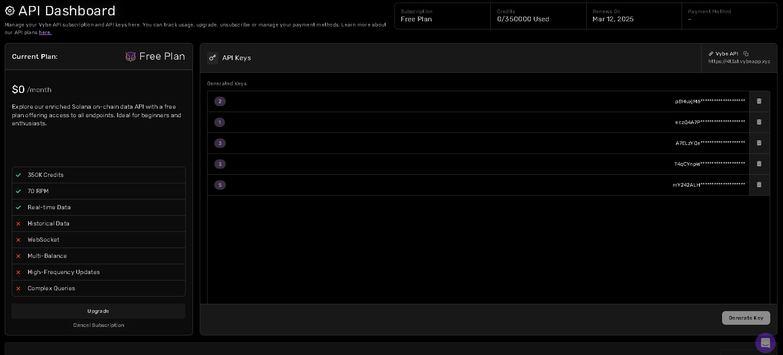Click the Real-time Data feature row
The image size is (783, 355).
click(x=99, y=208)
